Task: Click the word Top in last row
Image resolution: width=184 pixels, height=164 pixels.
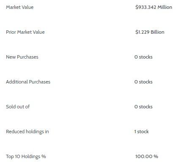Action: tap(10, 156)
